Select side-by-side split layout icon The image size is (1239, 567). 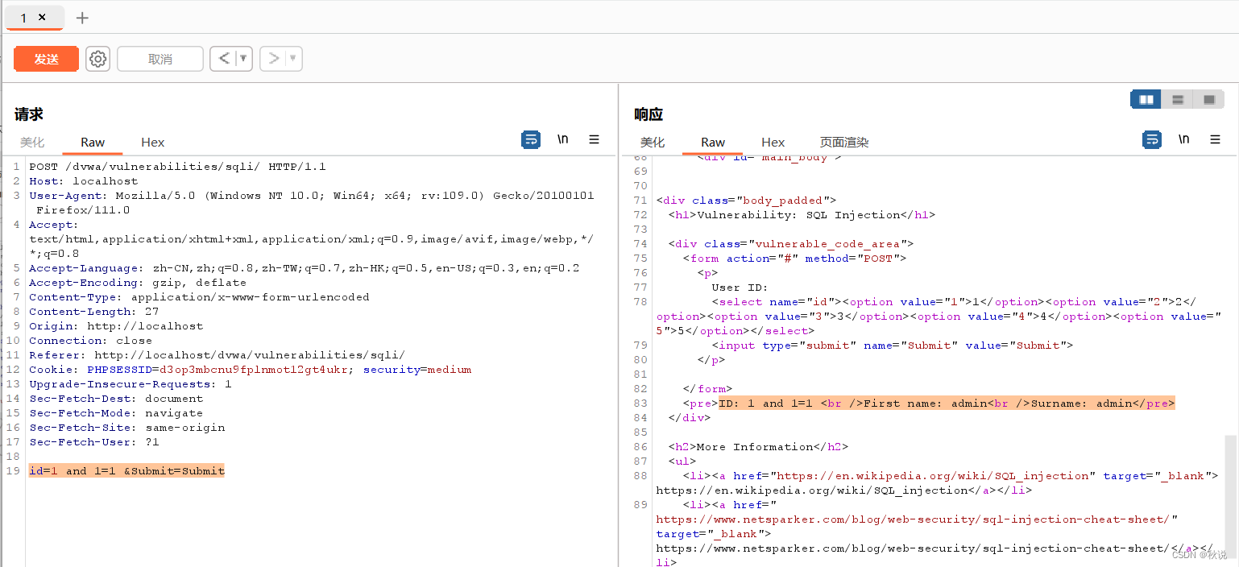(x=1146, y=100)
